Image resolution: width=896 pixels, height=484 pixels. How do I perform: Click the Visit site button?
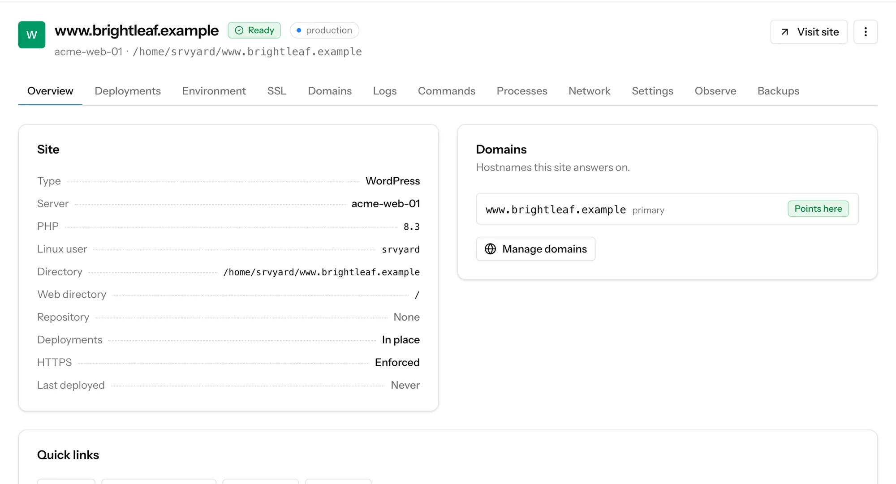[809, 32]
